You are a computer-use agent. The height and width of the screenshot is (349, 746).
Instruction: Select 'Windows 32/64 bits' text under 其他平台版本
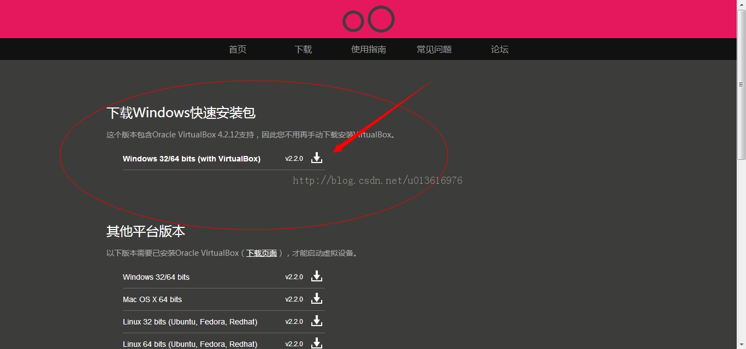(156, 277)
